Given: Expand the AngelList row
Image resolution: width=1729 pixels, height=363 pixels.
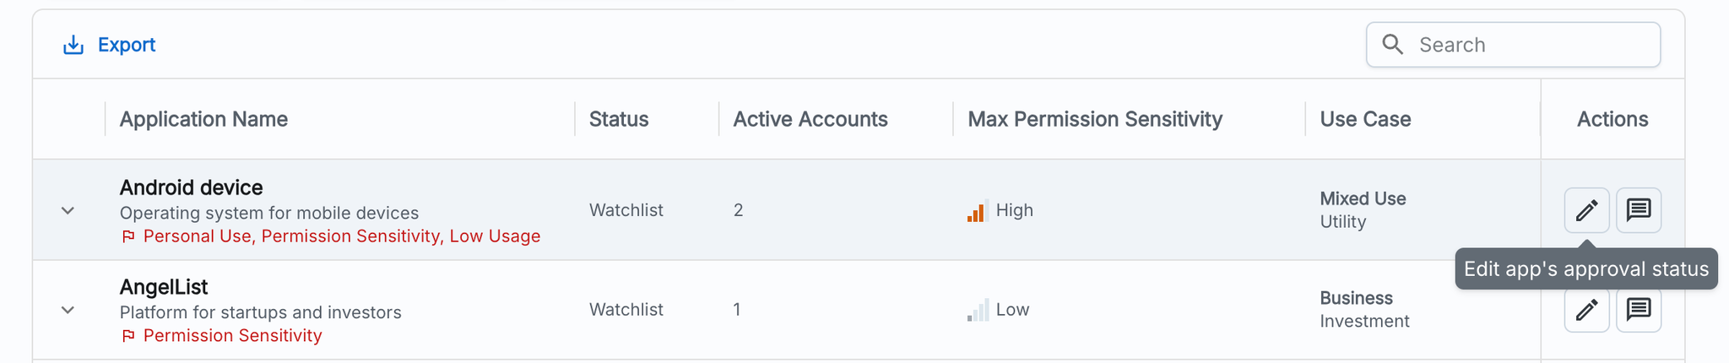Looking at the screenshot, I should (x=68, y=310).
